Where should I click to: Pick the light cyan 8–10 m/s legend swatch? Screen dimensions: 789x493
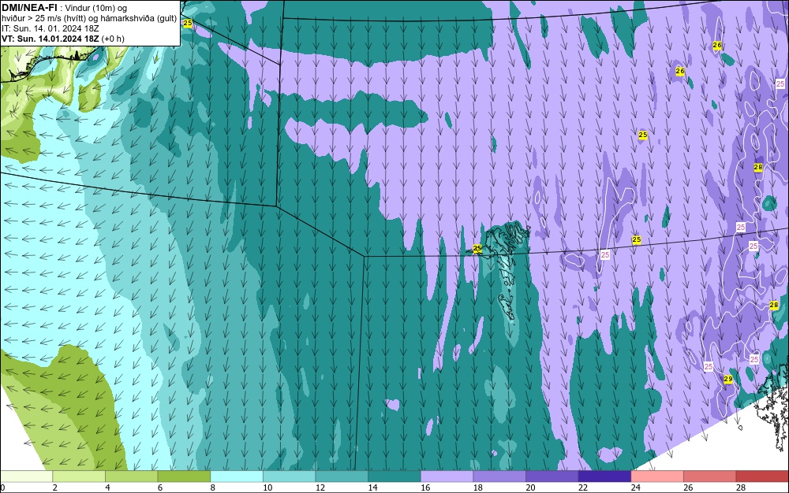coord(237,476)
